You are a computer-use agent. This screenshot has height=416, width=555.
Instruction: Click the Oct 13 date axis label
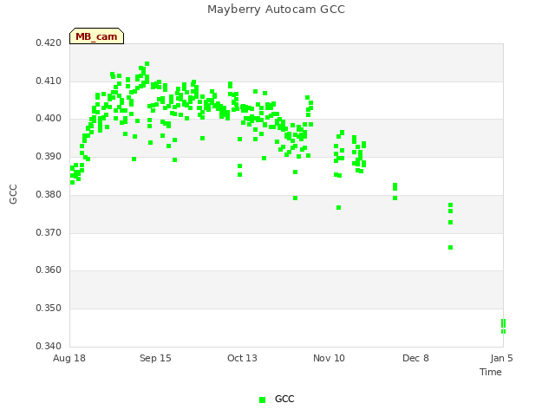coord(242,358)
